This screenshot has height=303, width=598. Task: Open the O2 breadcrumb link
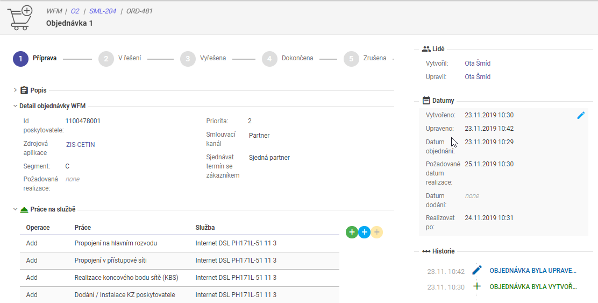tap(75, 11)
